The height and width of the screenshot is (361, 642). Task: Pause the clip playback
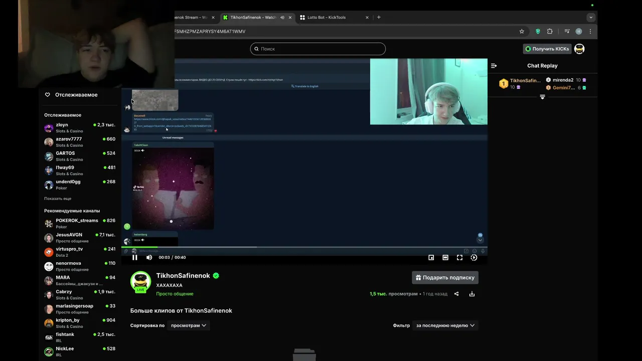(x=134, y=257)
